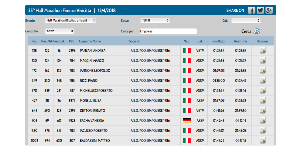The image size is (301, 150).
Task: Sort by Cat. column header
Action: (x=200, y=41)
